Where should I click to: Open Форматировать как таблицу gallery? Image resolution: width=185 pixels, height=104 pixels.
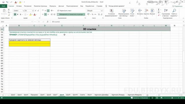124,13
